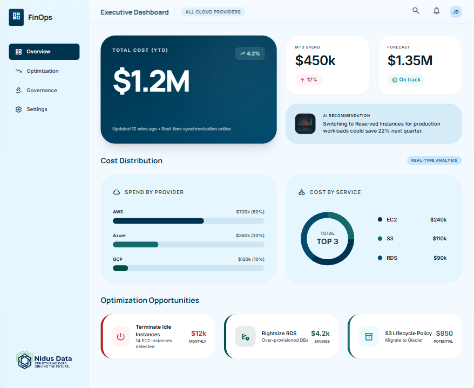
Task: Click the REAL-TIME ANALYSIS badge
Action: pos(434,160)
